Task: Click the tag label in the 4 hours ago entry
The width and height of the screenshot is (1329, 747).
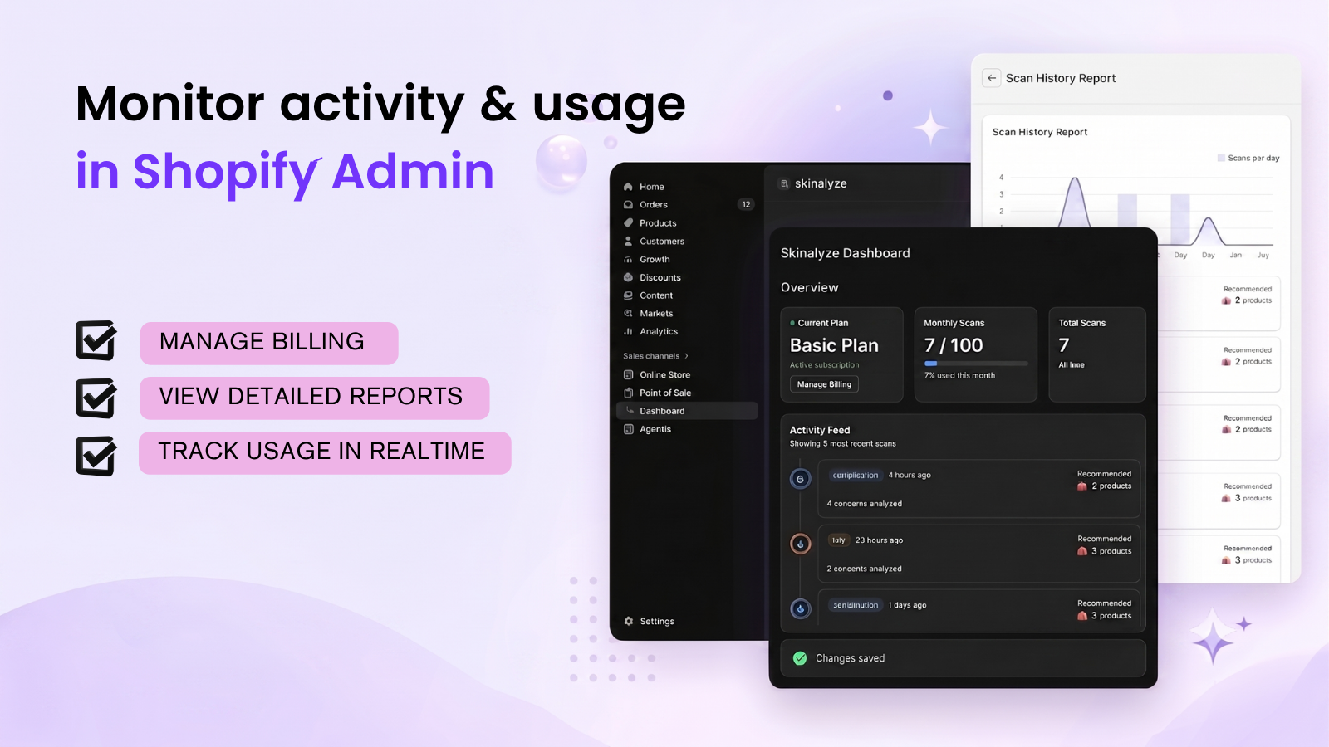Action: pos(856,476)
